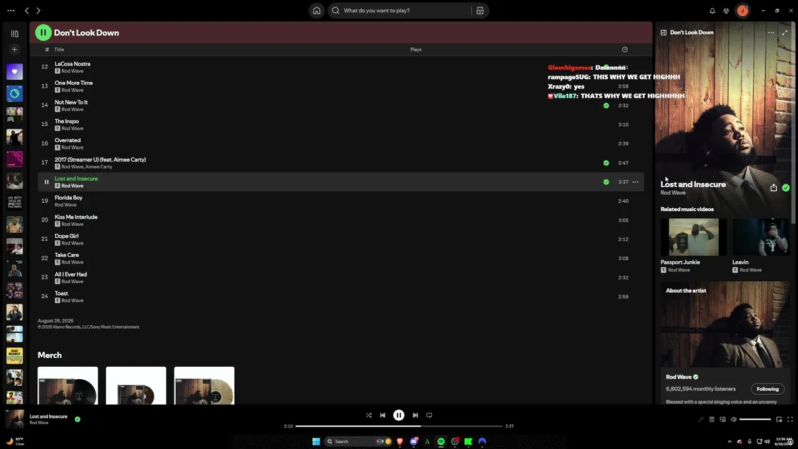The image size is (798, 449).
Task: Select the LaCosa Nostra track
Action: click(x=72, y=64)
